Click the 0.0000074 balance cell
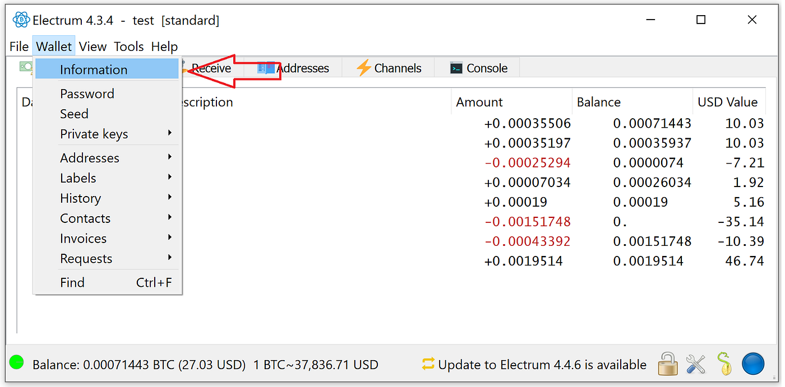 click(x=648, y=163)
